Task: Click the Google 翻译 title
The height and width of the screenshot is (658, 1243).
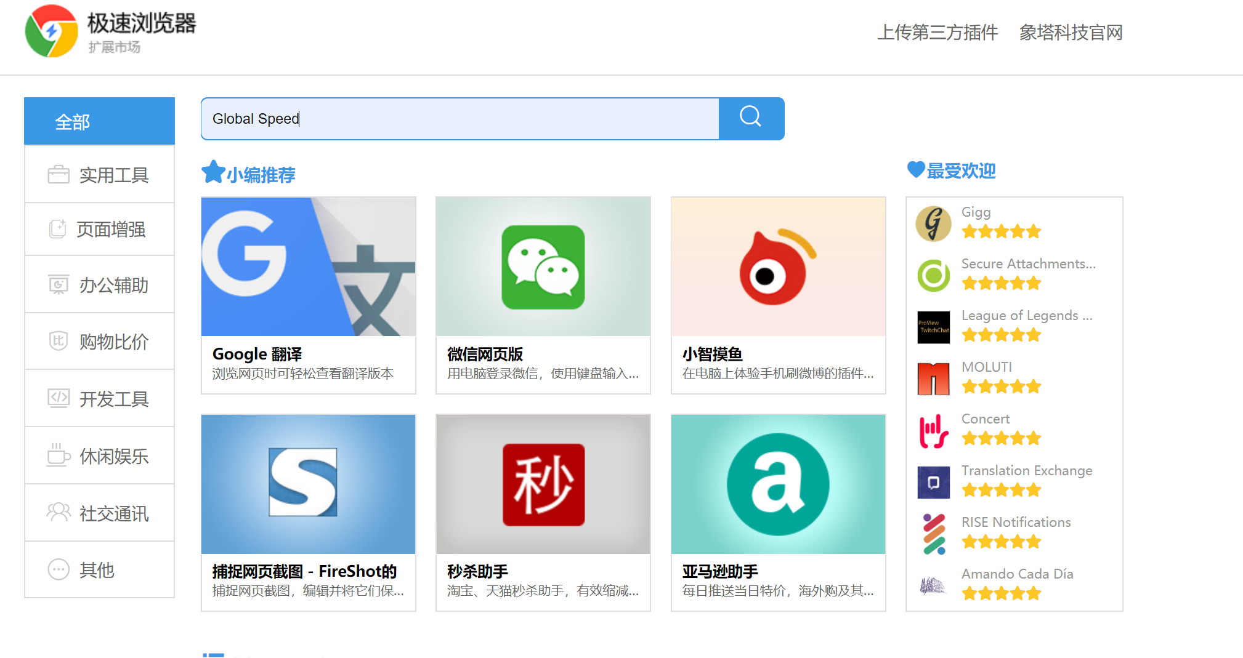Action: coord(257,354)
